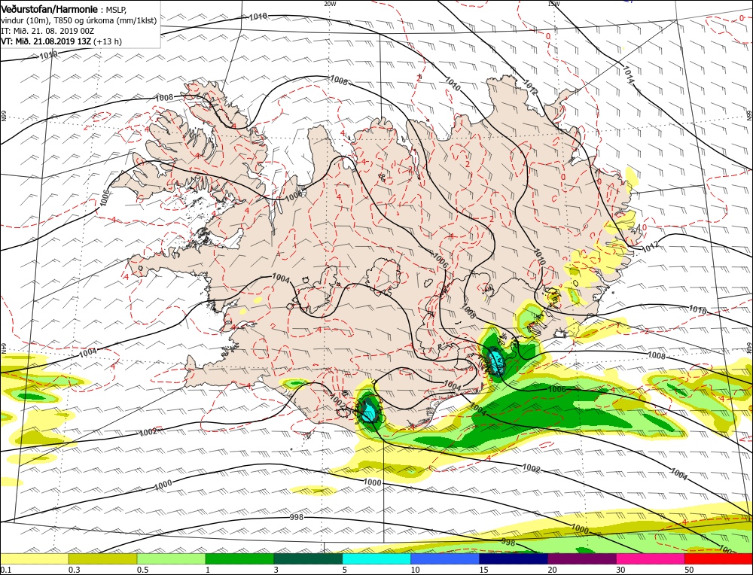Click the '15W' longitude label
This screenshot has height=575, width=753.
(x=553, y=3)
